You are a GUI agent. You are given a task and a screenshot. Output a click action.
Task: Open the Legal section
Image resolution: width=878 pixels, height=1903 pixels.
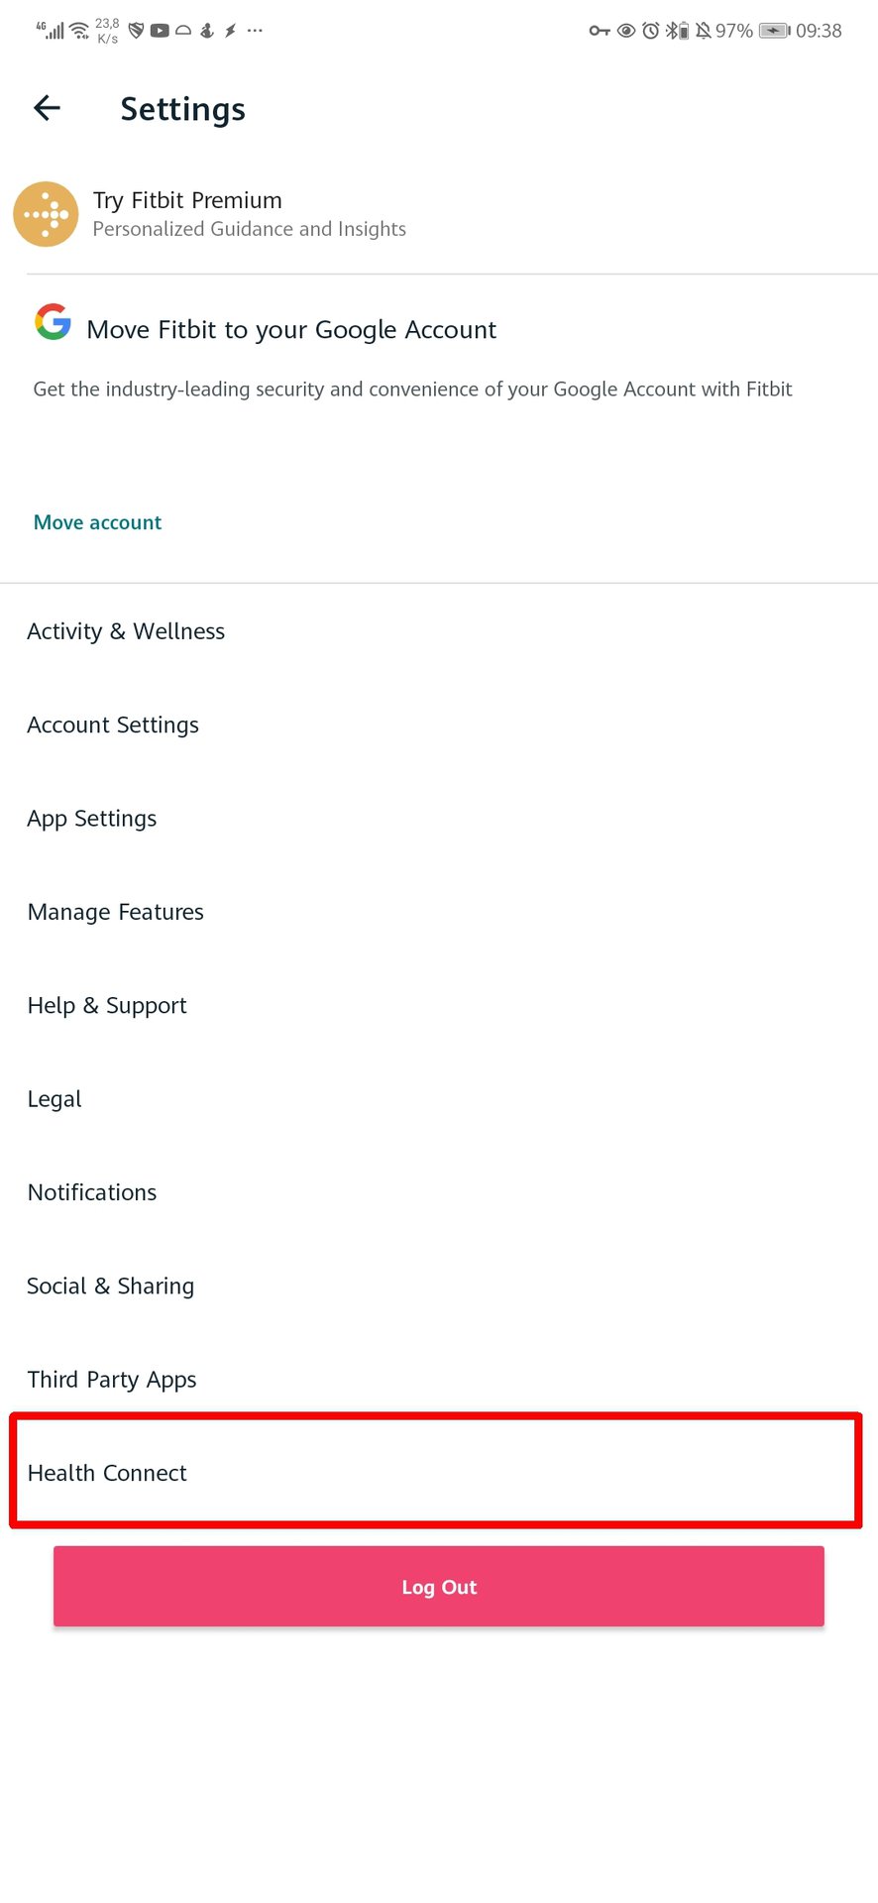click(x=55, y=1098)
